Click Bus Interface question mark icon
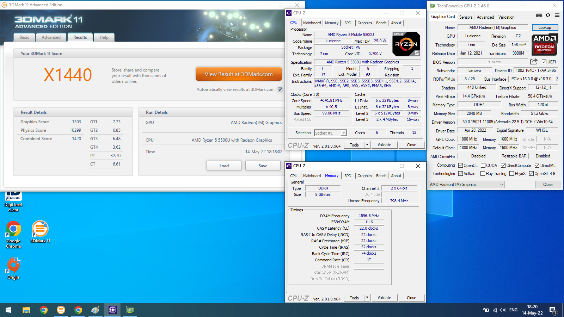This screenshot has height=317, width=564. (x=557, y=79)
